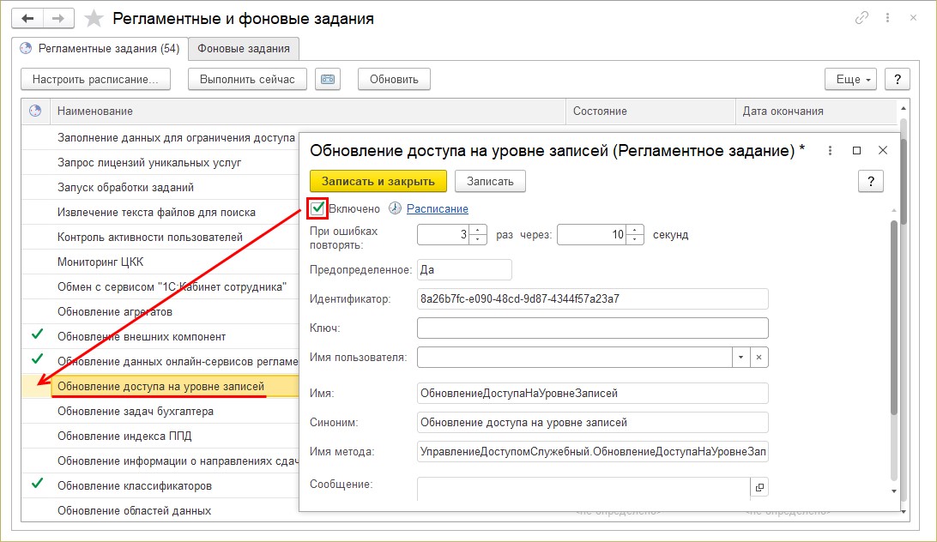Select row Обновление доступа на уровне записей

(x=160, y=387)
